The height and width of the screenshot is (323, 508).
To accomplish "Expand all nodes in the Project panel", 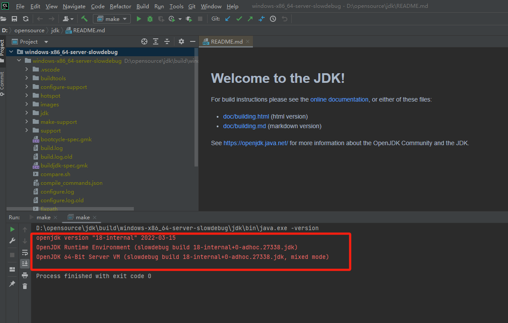I will (156, 41).
